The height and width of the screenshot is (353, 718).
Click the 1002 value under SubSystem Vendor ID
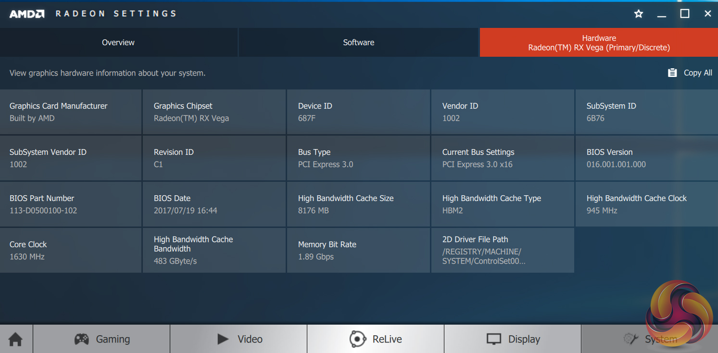[x=18, y=164]
